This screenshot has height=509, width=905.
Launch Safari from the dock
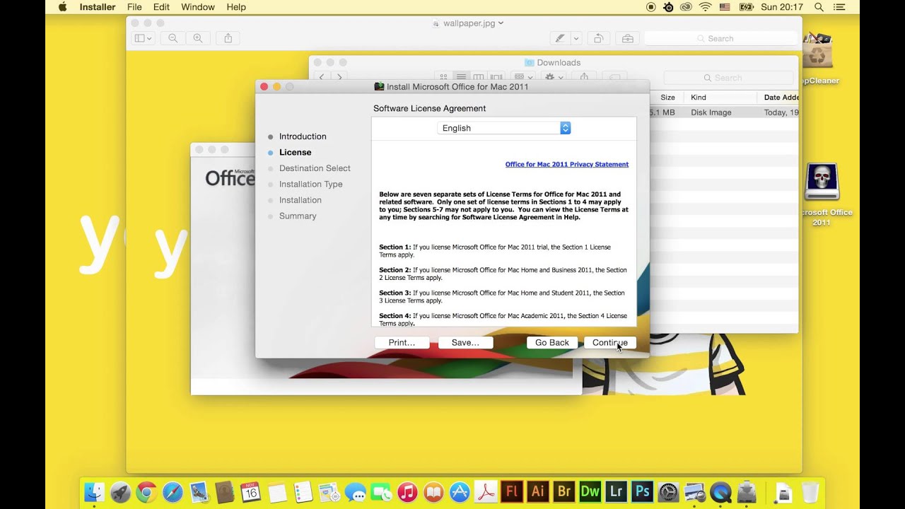click(173, 491)
